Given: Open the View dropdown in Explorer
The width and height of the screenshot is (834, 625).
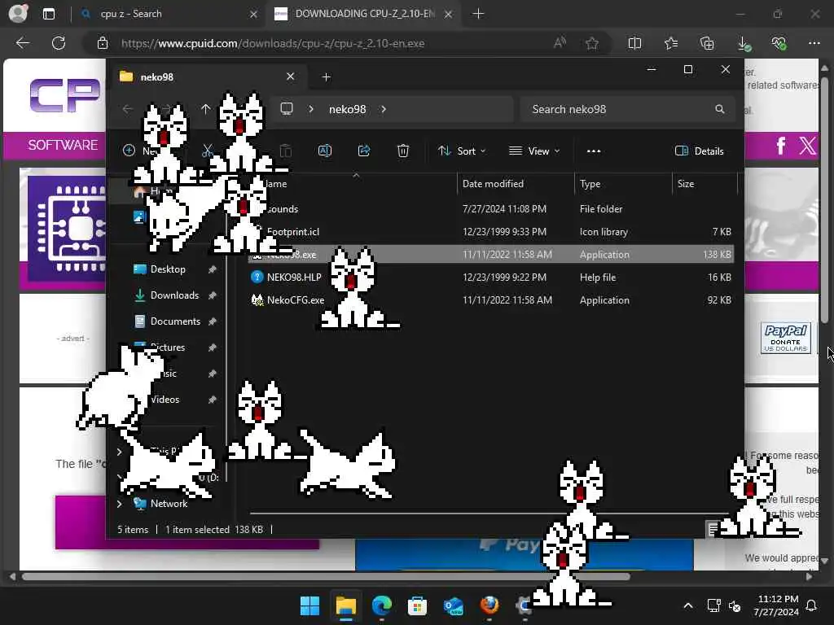Looking at the screenshot, I should pos(534,151).
